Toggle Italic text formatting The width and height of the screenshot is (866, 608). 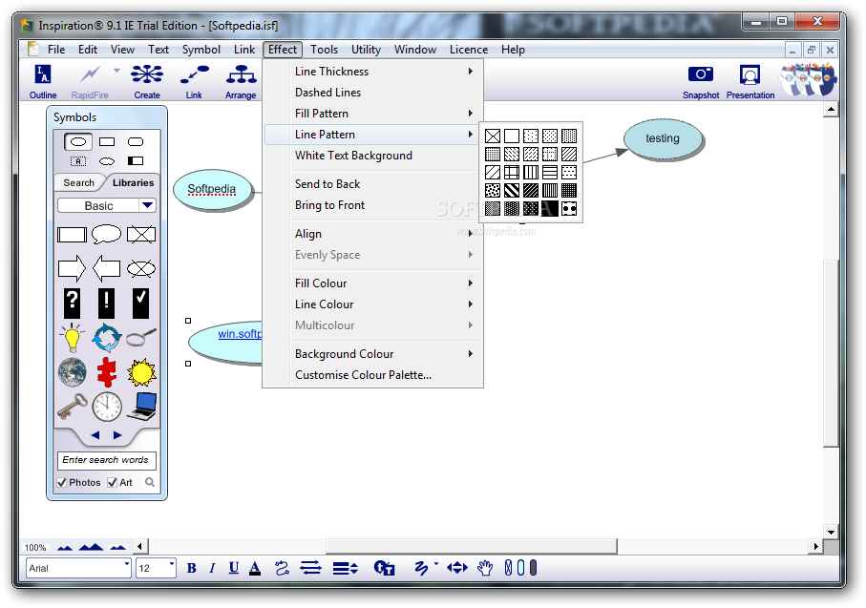pos(212,568)
